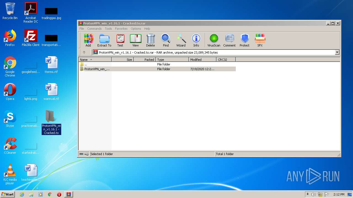The width and height of the screenshot is (353, 198).
Task: Select lightii.png desktop file
Action: (x=31, y=94)
